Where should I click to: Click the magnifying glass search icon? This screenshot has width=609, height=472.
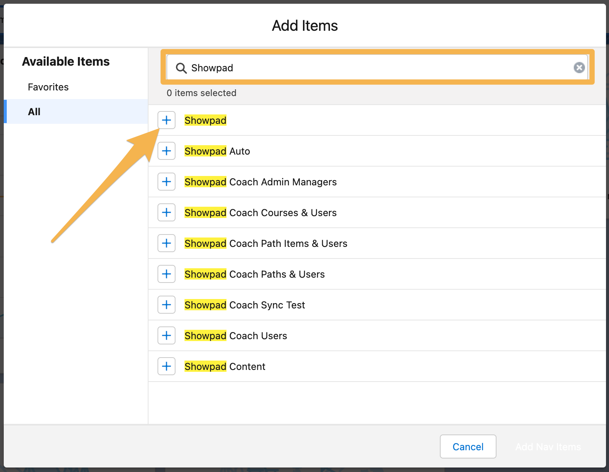coord(181,68)
